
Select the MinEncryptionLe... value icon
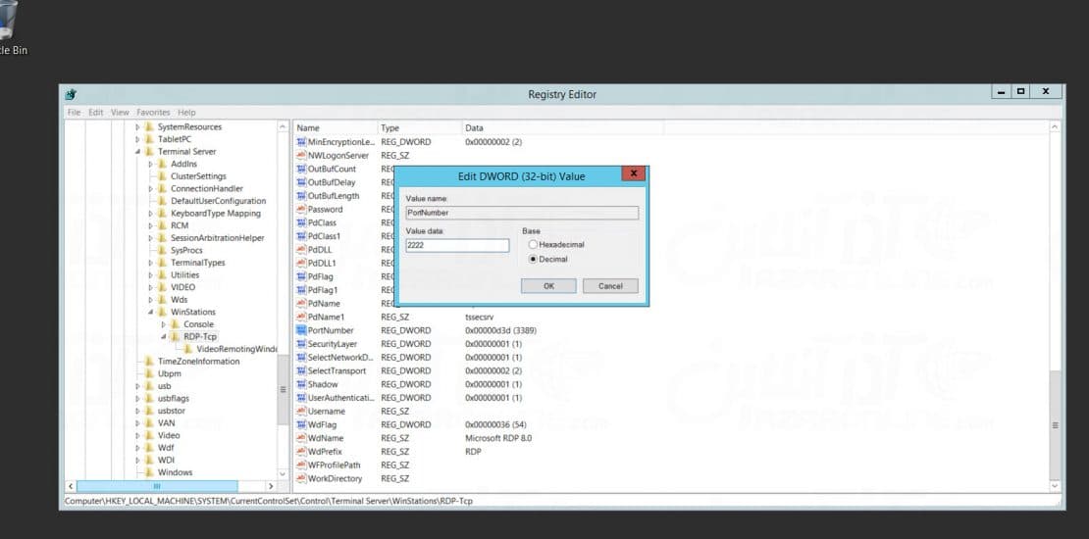301,141
